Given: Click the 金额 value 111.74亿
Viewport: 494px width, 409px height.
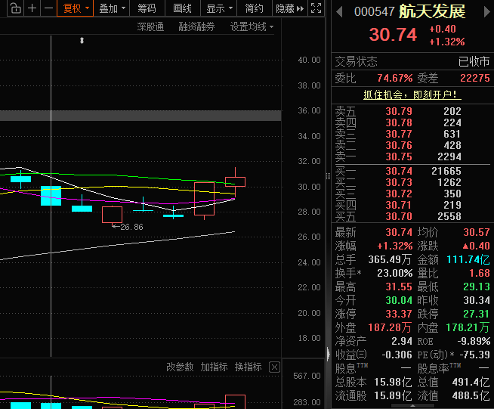Looking at the screenshot, I should point(468,259).
